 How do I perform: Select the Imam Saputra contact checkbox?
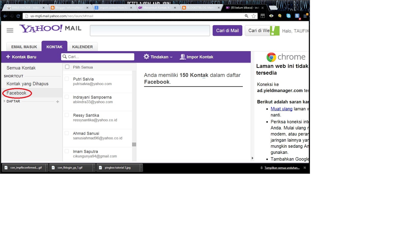click(67, 151)
